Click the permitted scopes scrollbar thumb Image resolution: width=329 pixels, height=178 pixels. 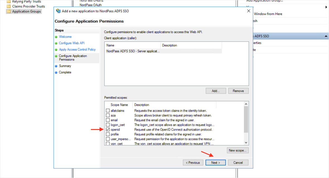(x=246, y=119)
